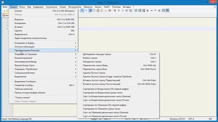Viewport: 218px width, 122px height.
Task: Click Windows (CR LF) in status bar
Action: 177,119
